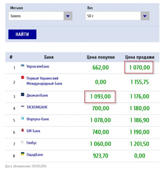Click the Цена продажи column header

point(140,57)
